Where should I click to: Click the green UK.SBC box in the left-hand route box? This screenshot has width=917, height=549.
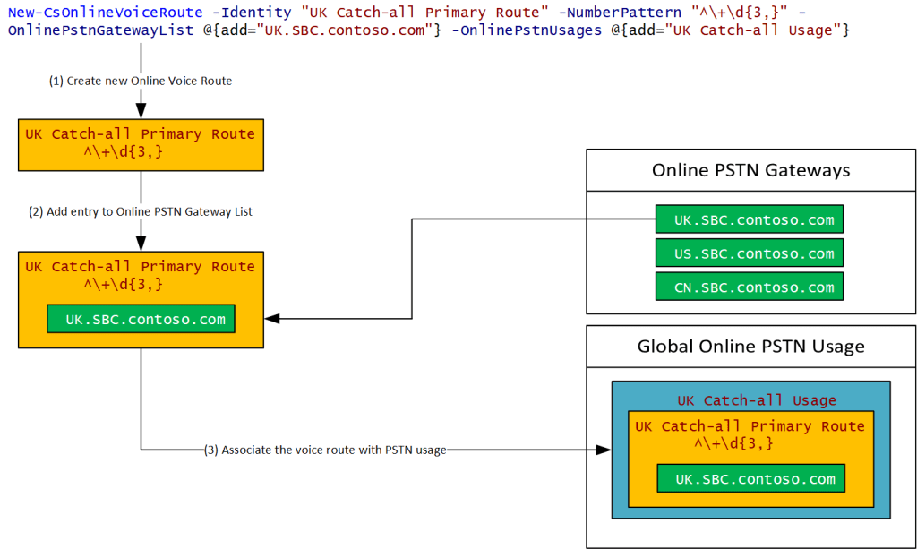pos(141,320)
